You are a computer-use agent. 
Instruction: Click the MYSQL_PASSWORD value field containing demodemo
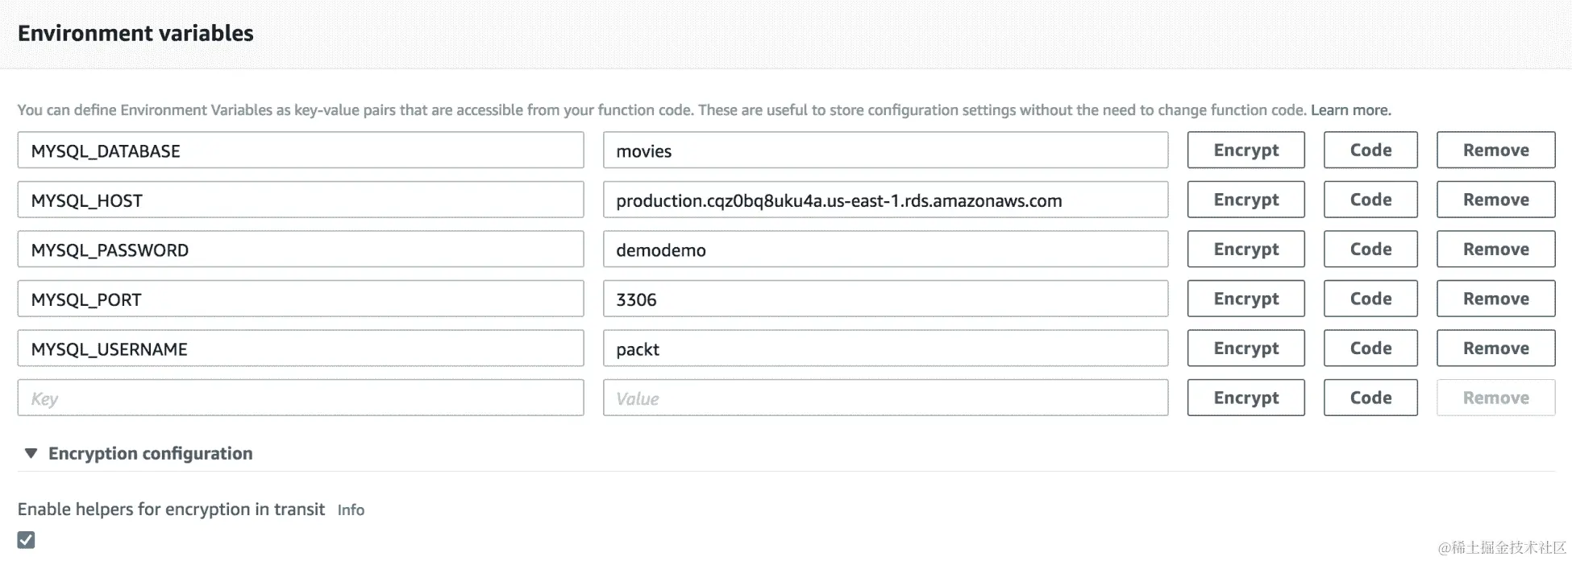pyautogui.click(x=884, y=250)
